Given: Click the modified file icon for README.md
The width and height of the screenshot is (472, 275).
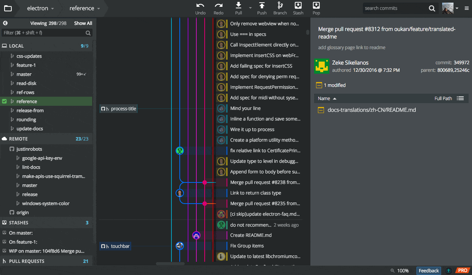Looking at the screenshot, I should pos(321,110).
